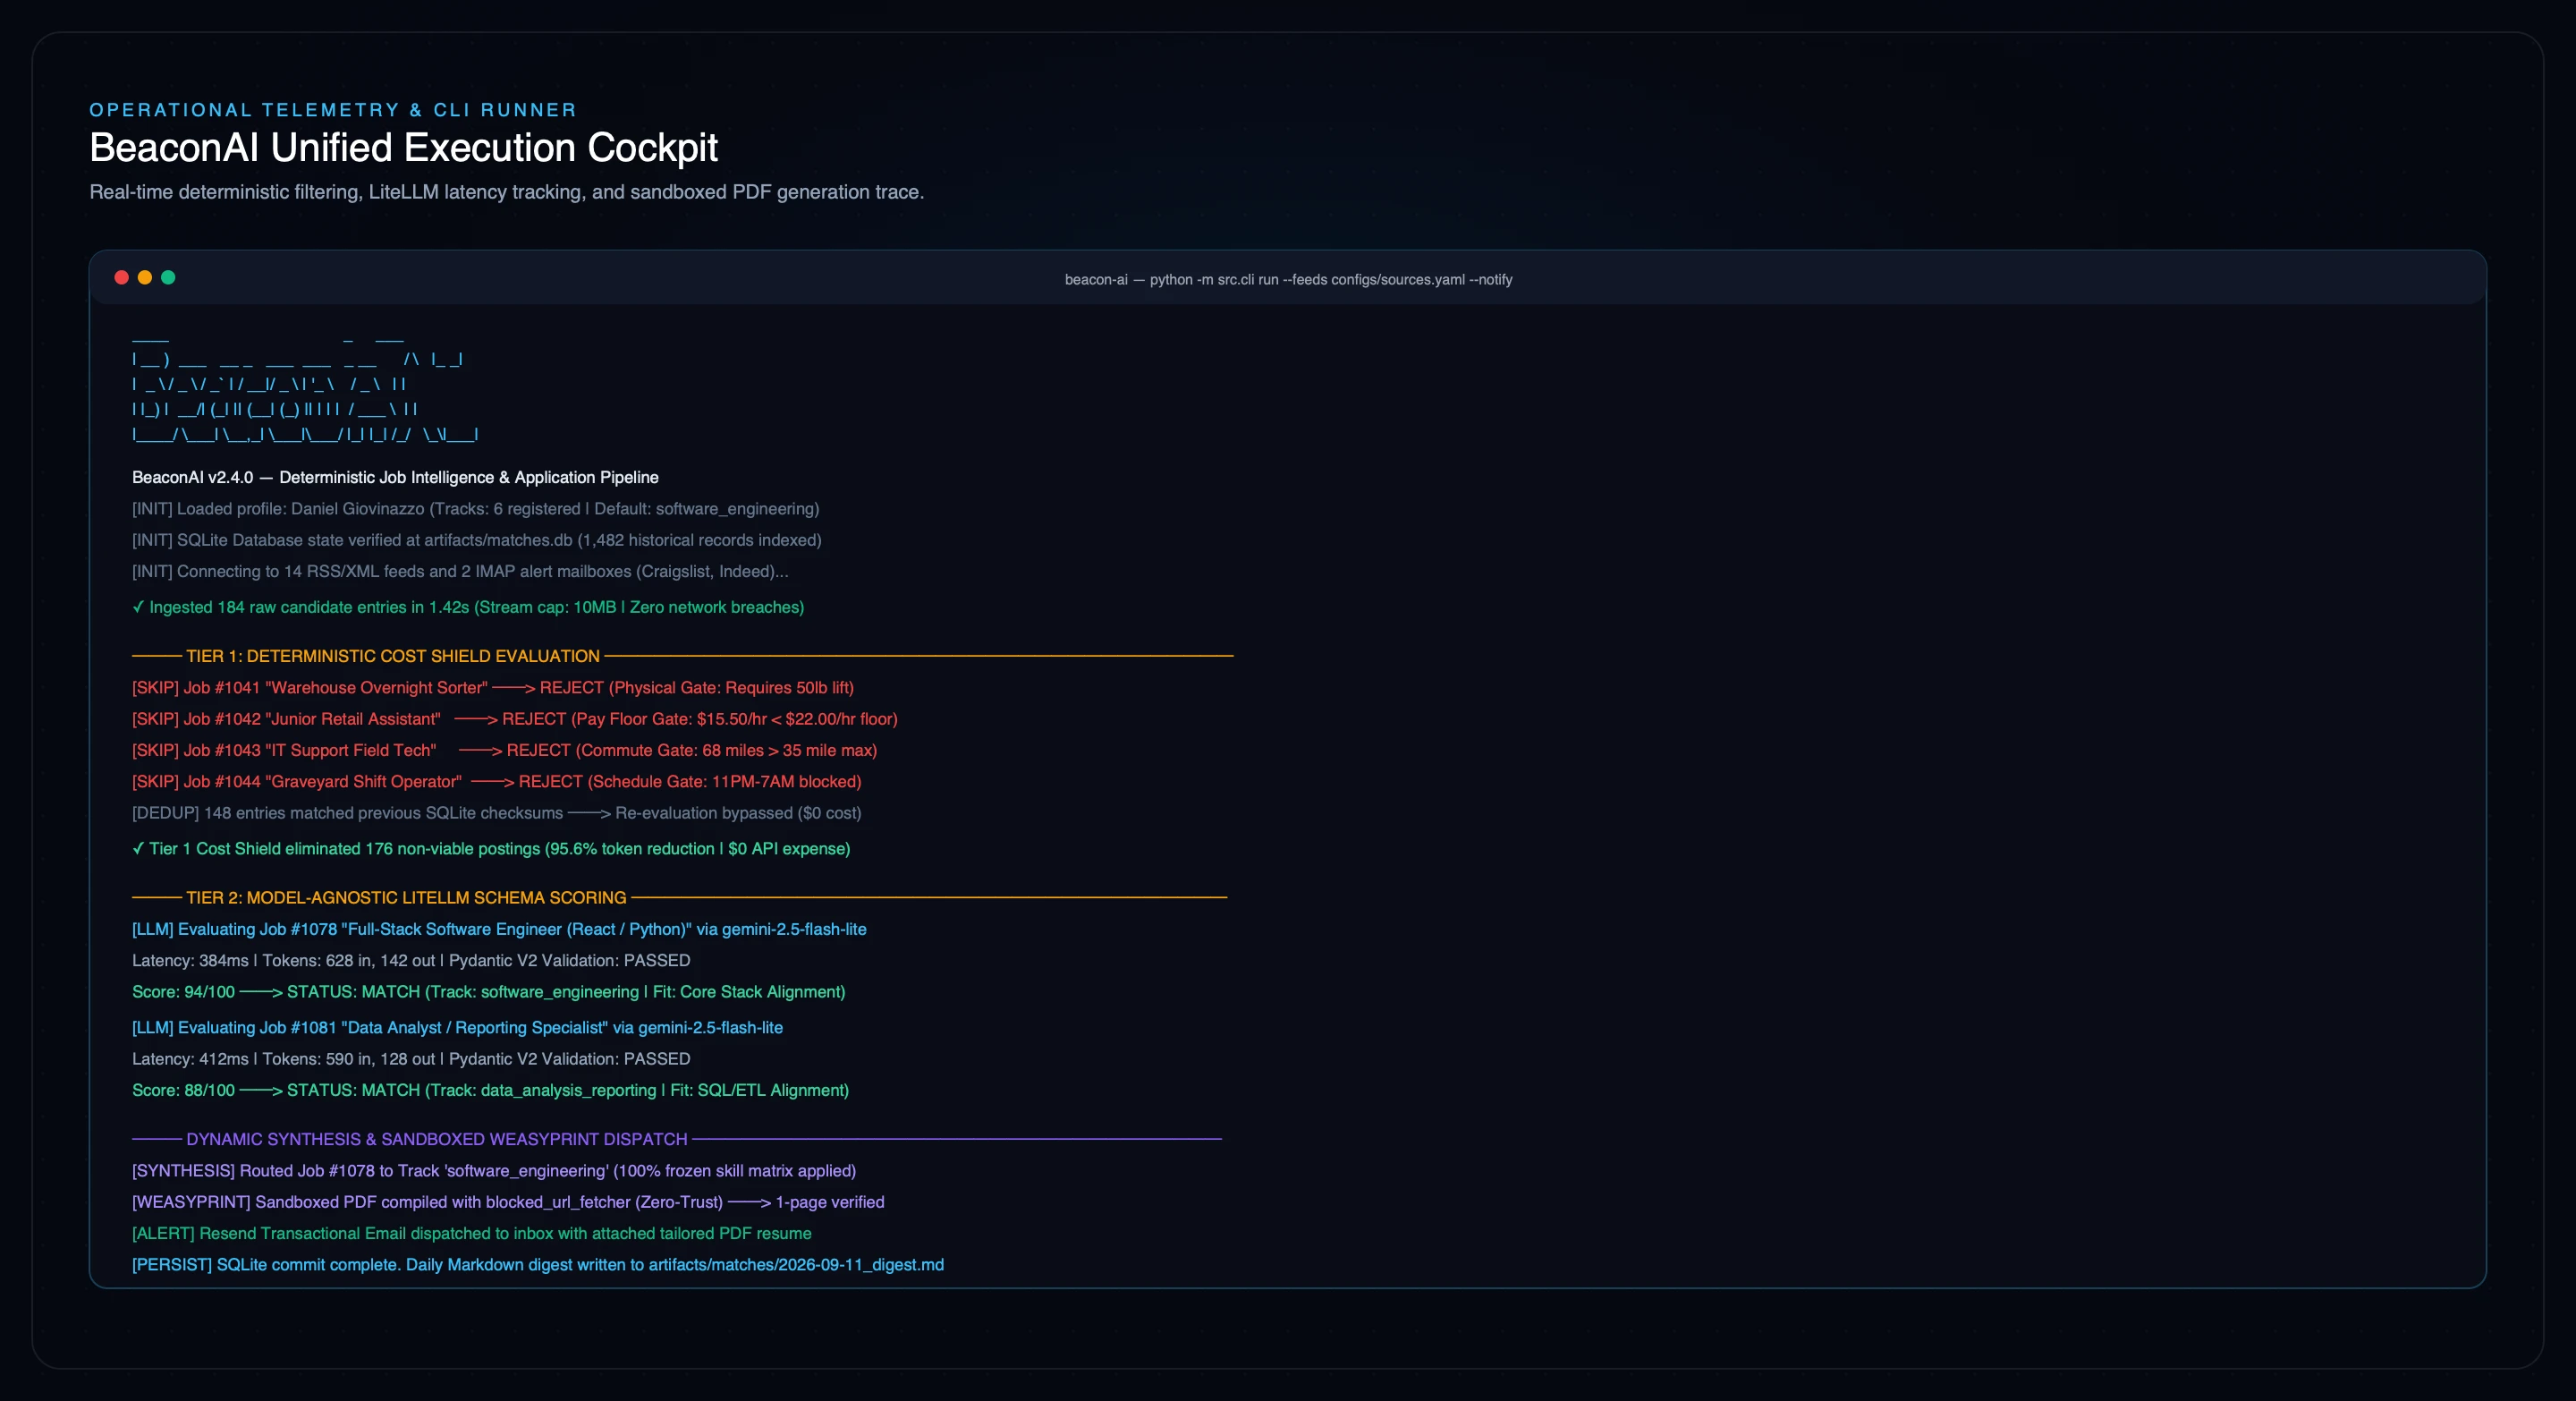The image size is (2576, 1401).
Task: Click the BeaconAI v2.4.0 version line
Action: [x=395, y=478]
